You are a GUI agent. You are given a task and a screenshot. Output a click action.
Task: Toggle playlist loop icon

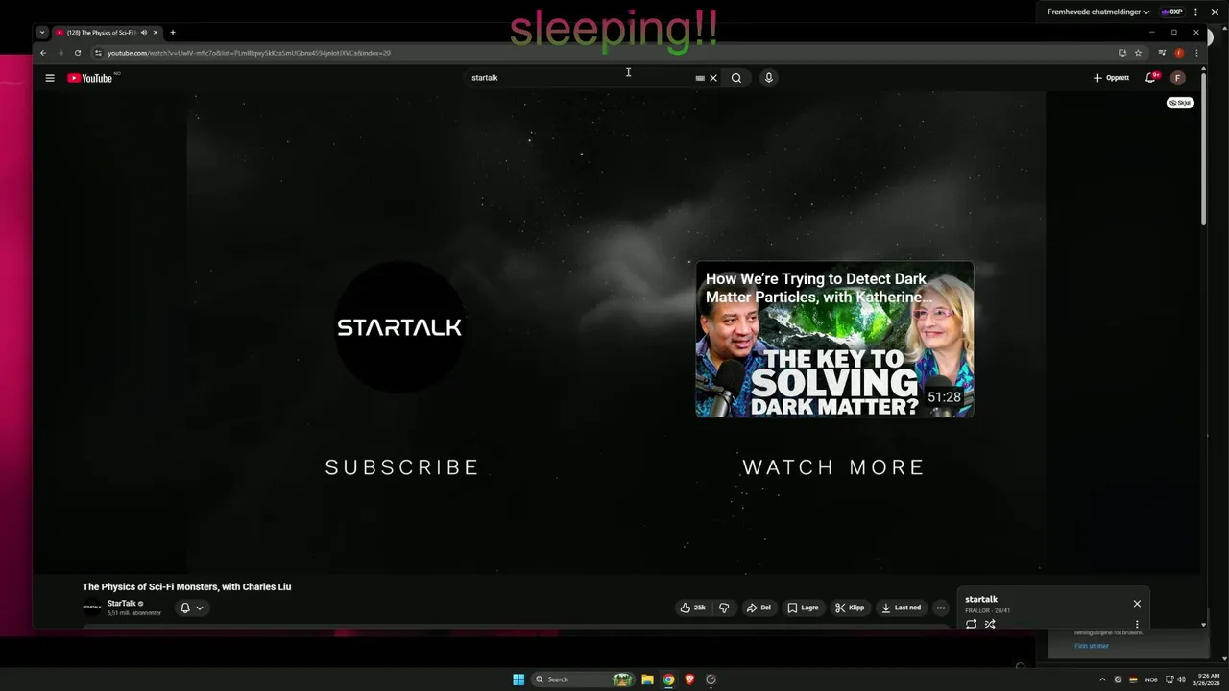[971, 624]
